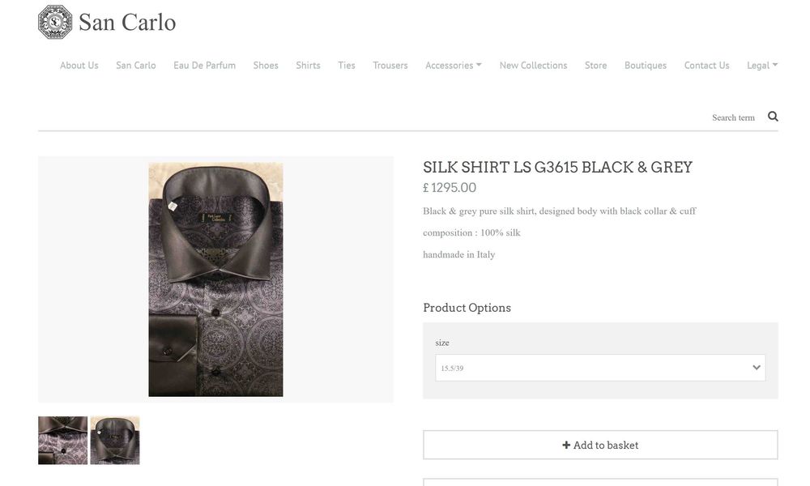
Task: Click the search magnifying glass icon
Action: pyautogui.click(x=773, y=117)
